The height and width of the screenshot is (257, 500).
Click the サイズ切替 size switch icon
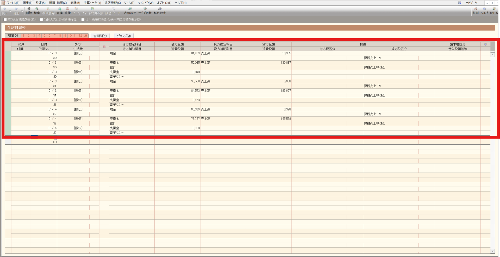pos(145,11)
